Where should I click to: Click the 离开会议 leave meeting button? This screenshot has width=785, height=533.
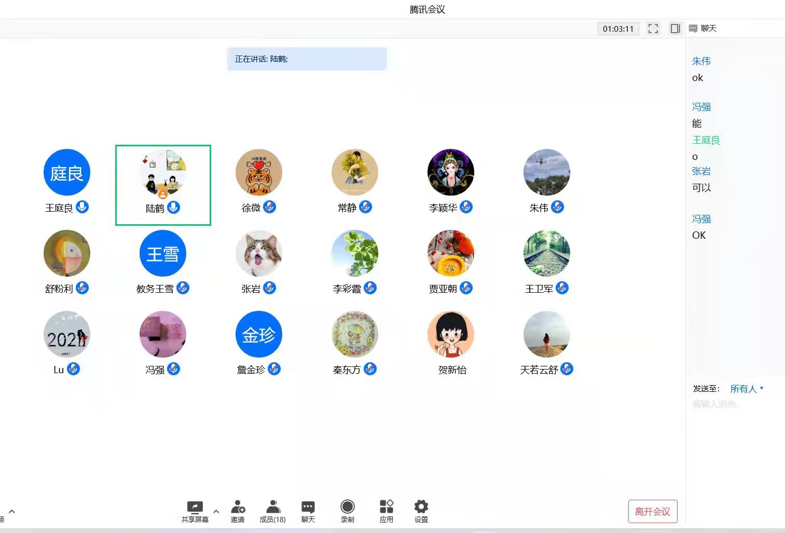(x=652, y=511)
